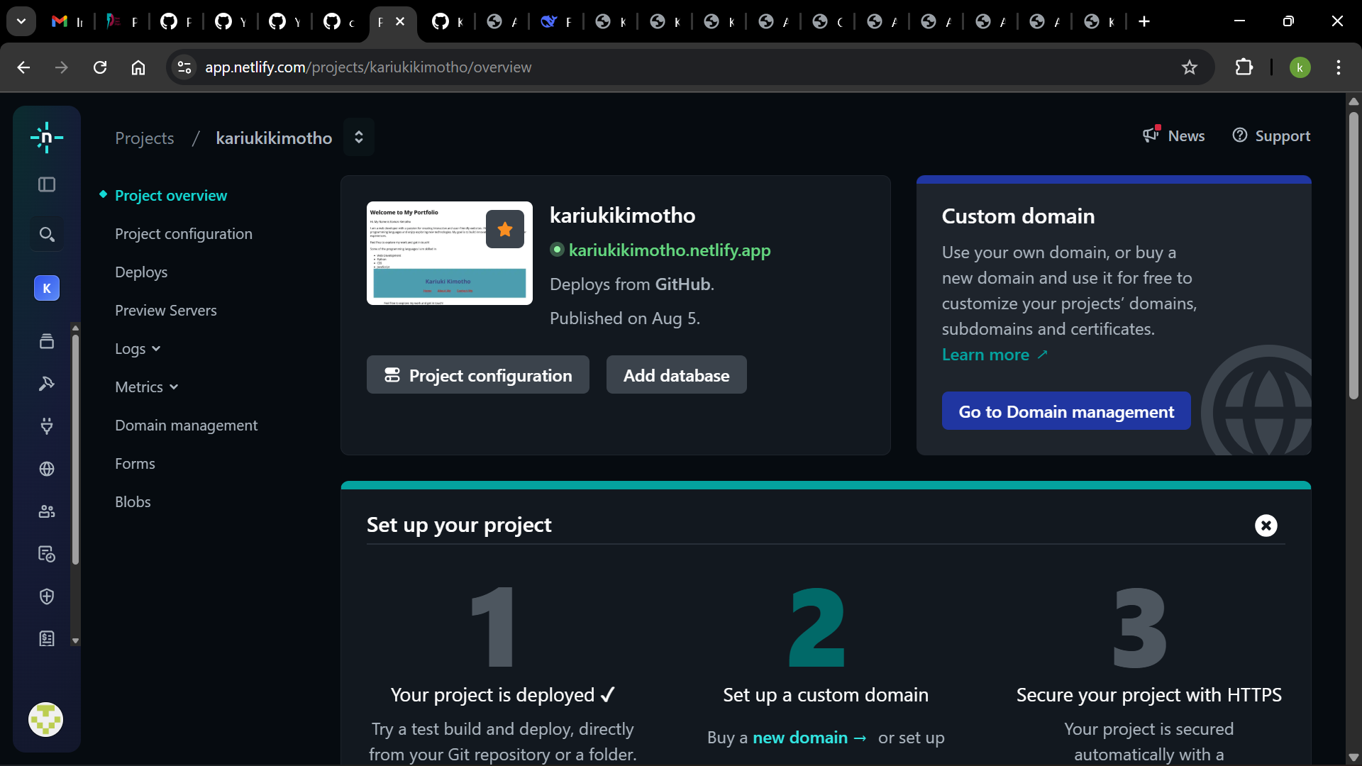This screenshot has width=1362, height=766.
Task: Open the user profile avatar at sidebar bottom
Action: (x=46, y=720)
